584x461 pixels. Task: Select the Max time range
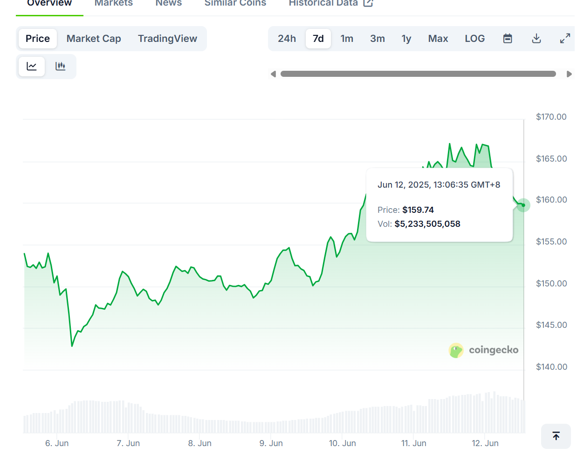(438, 38)
